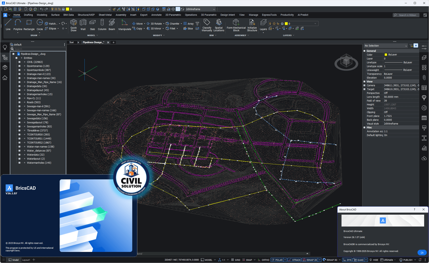Click the ByLayer color swatch in Properties
This screenshot has height=263, width=429.
(x=386, y=55)
